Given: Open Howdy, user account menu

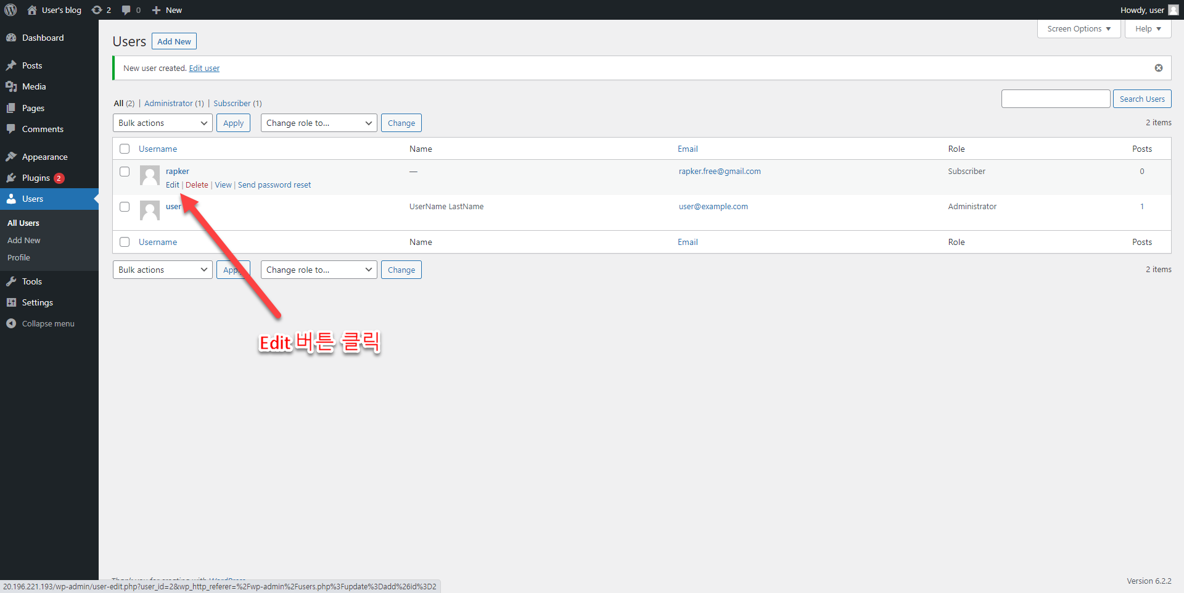Looking at the screenshot, I should point(1149,10).
